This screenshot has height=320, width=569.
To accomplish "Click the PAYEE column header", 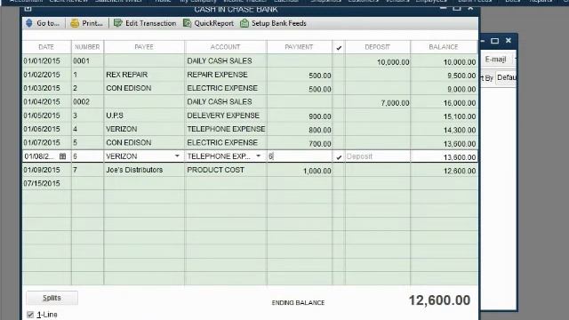I will pyautogui.click(x=144, y=47).
